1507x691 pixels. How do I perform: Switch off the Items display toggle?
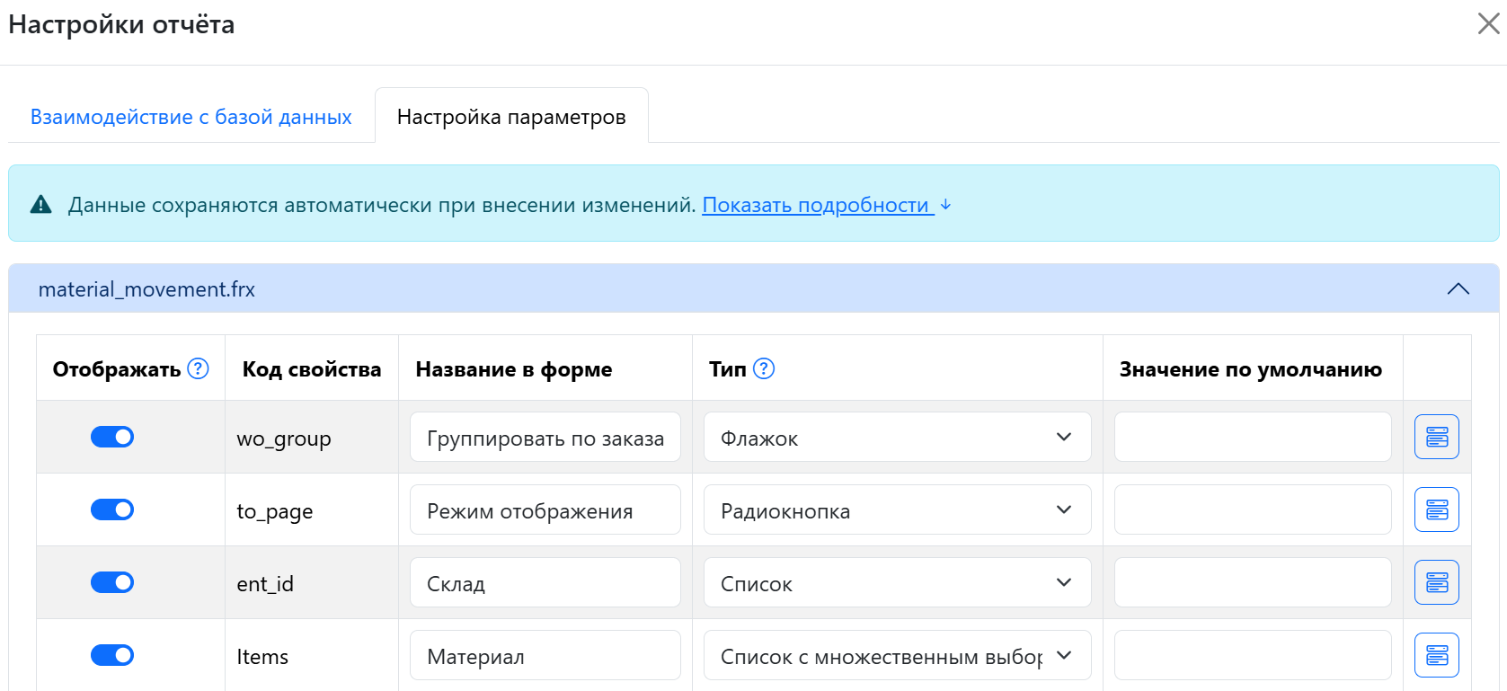click(112, 655)
